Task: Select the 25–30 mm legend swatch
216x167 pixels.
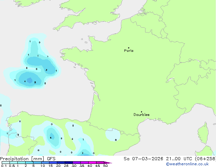Action: (x=68, y=163)
